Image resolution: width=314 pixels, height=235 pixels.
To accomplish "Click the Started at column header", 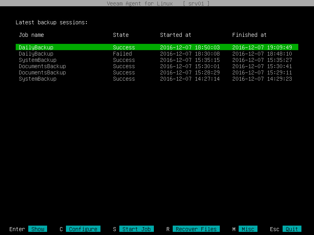I will (x=175, y=35).
